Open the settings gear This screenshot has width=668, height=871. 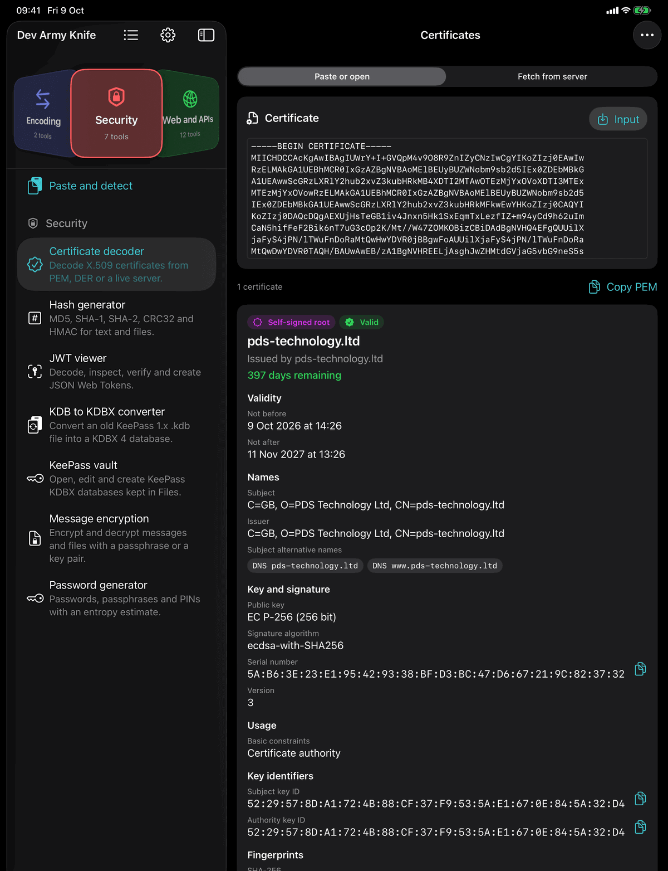[168, 35]
